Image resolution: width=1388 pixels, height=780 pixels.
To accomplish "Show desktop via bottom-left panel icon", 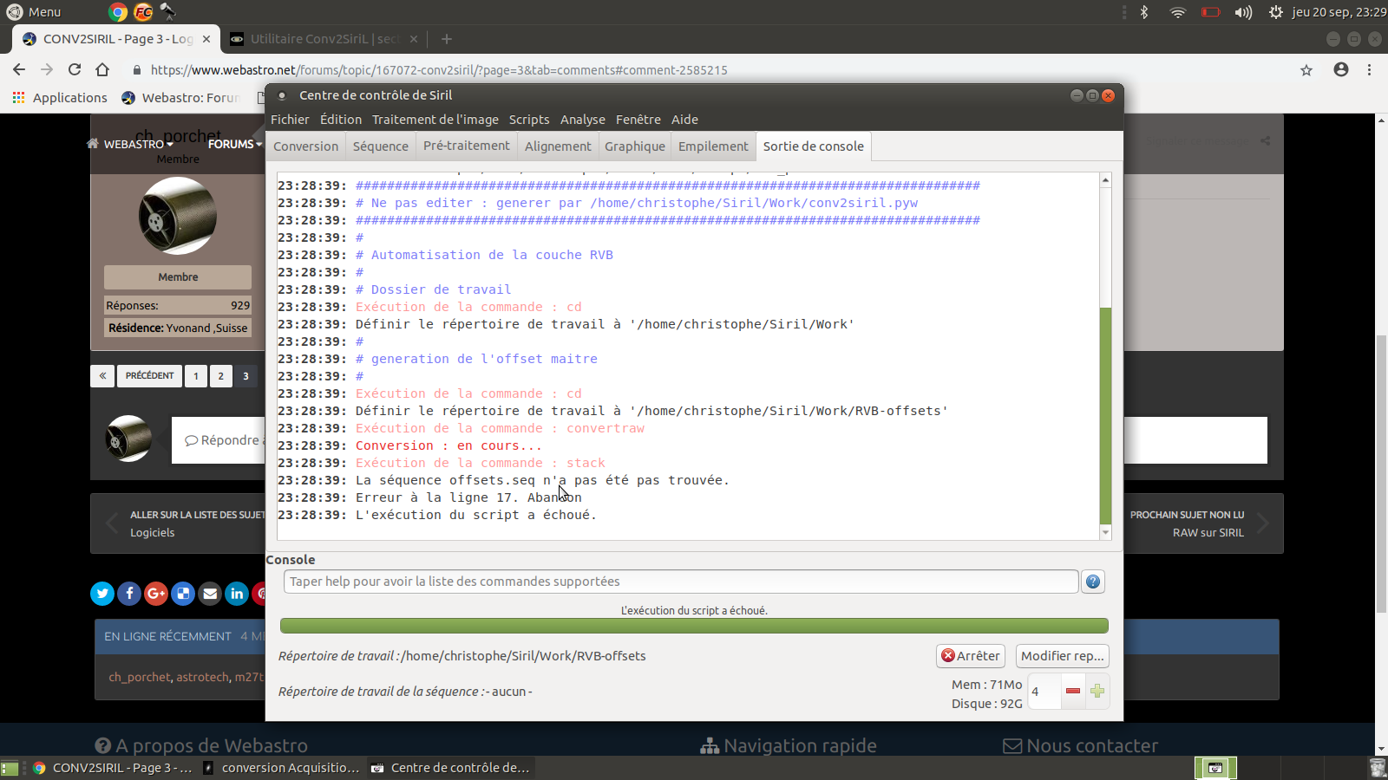I will [x=10, y=768].
